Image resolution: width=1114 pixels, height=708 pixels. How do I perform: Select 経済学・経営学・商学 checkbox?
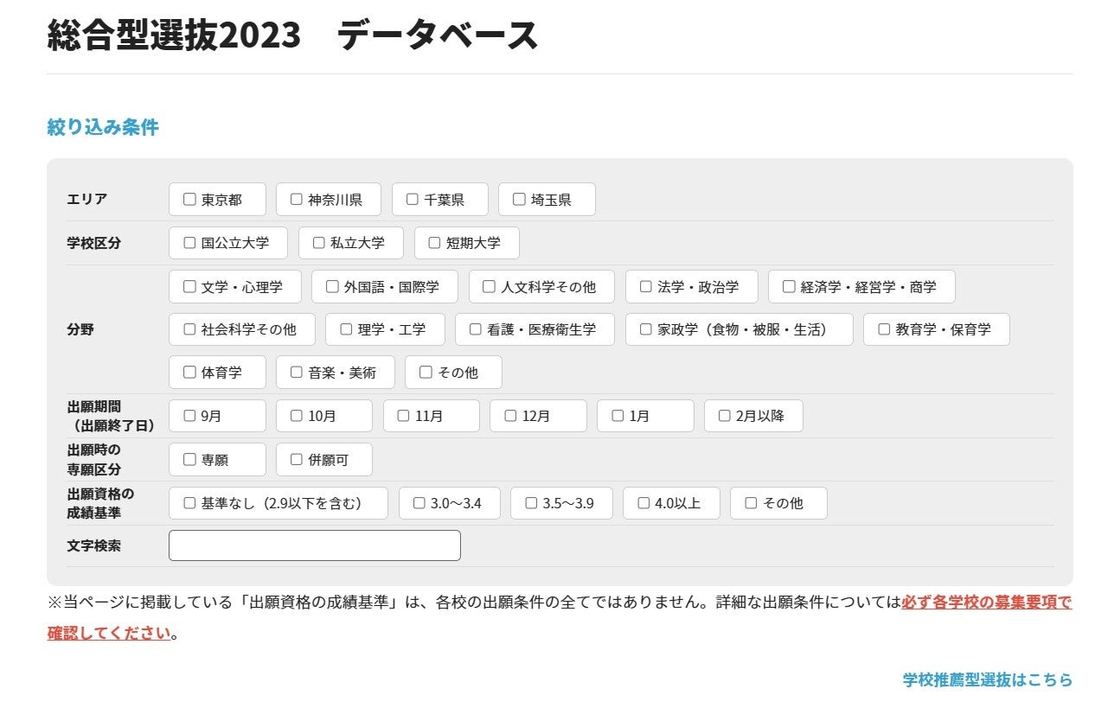pos(789,287)
